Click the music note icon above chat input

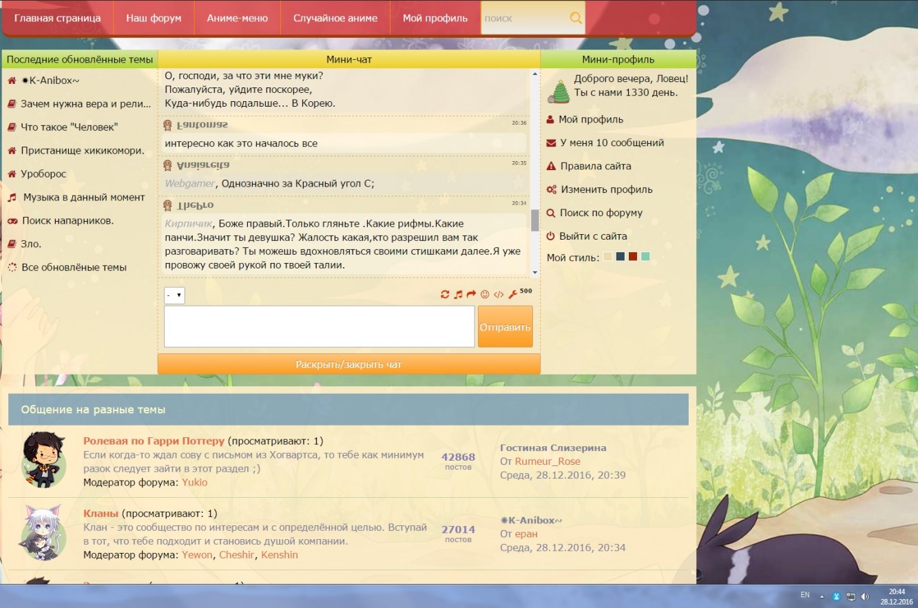point(458,295)
